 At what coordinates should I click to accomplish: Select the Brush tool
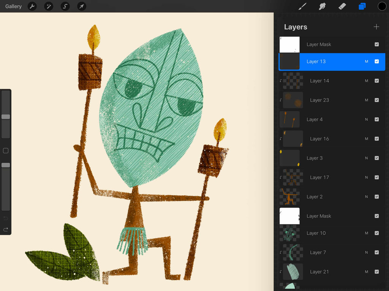302,6
